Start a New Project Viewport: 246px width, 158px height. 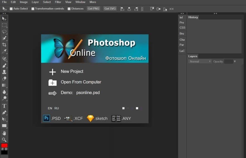(x=72, y=72)
